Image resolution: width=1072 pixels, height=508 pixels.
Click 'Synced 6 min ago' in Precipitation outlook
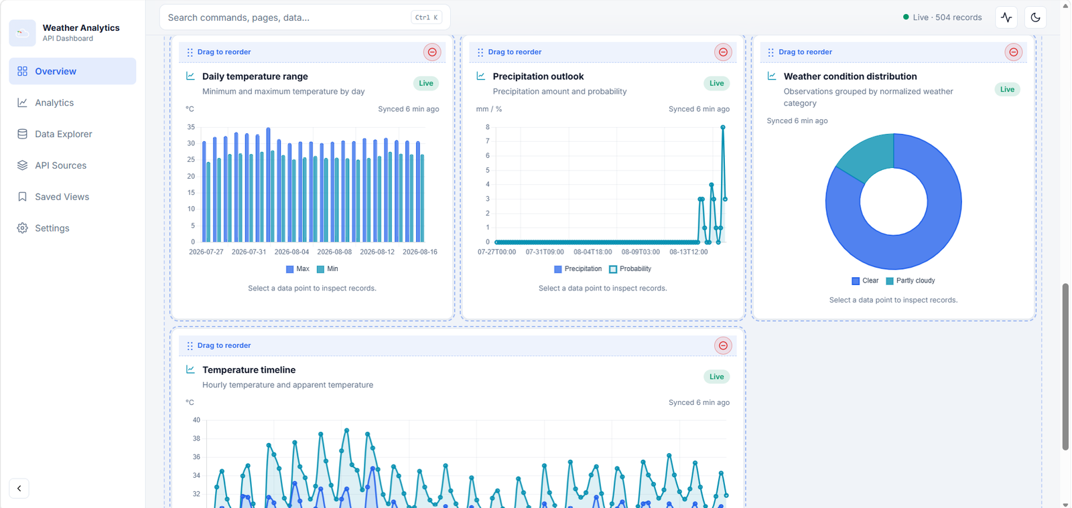tap(699, 109)
